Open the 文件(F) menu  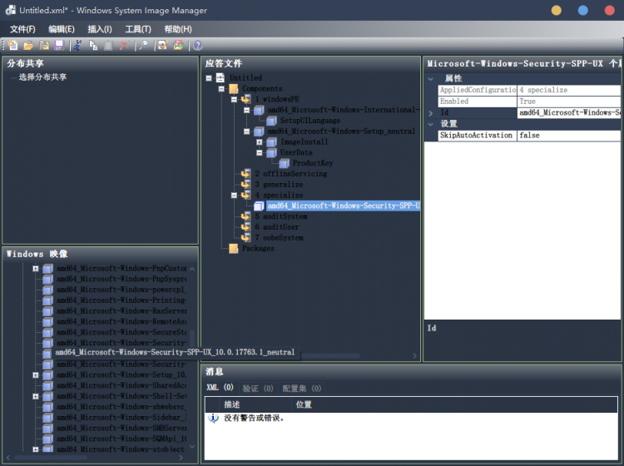click(22, 29)
